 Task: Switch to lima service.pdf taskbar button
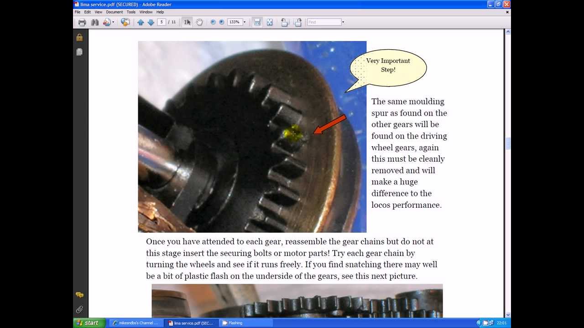tap(191, 323)
